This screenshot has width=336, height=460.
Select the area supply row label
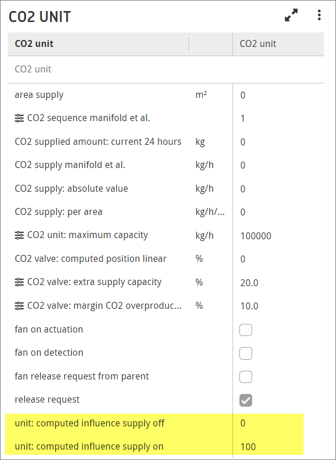39,95
